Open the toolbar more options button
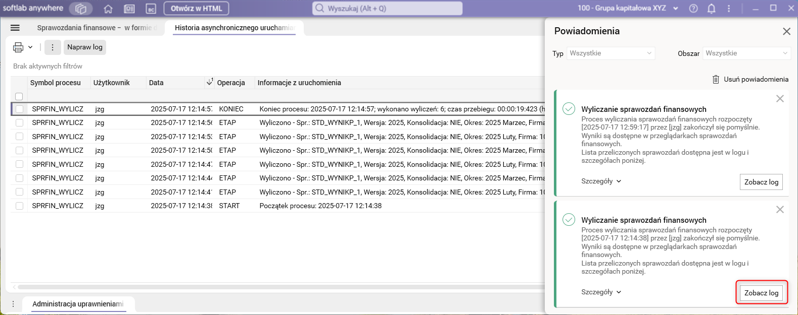798x315 pixels. pos(53,47)
